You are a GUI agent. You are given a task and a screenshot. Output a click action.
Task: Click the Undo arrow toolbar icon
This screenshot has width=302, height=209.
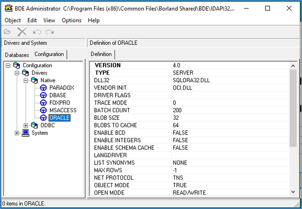point(37,32)
